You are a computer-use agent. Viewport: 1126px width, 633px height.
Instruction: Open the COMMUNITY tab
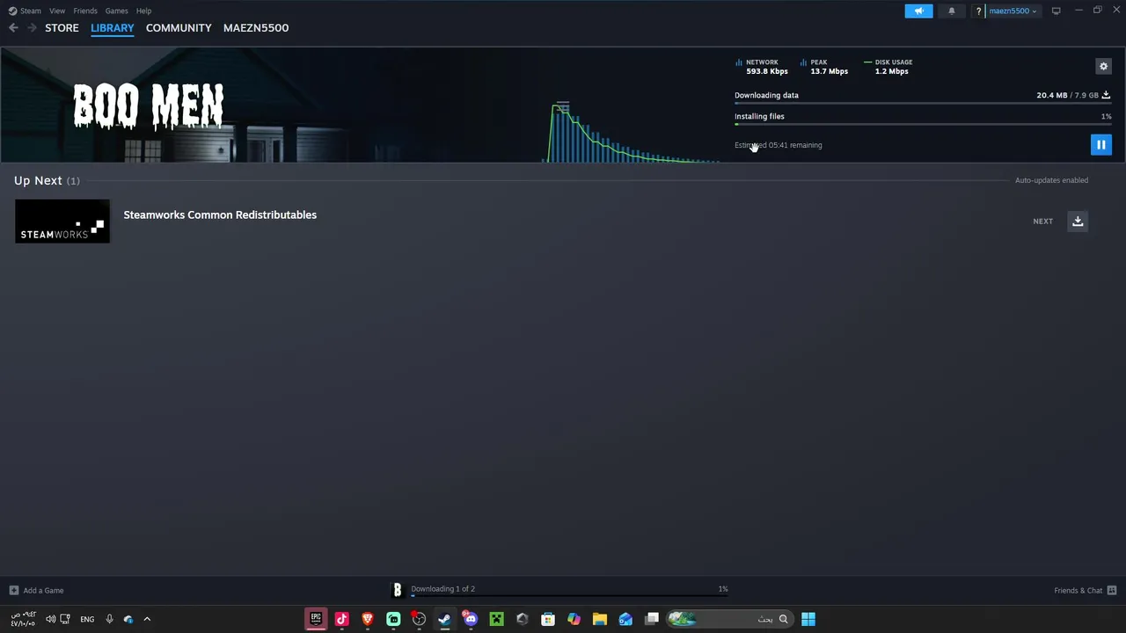coord(179,28)
